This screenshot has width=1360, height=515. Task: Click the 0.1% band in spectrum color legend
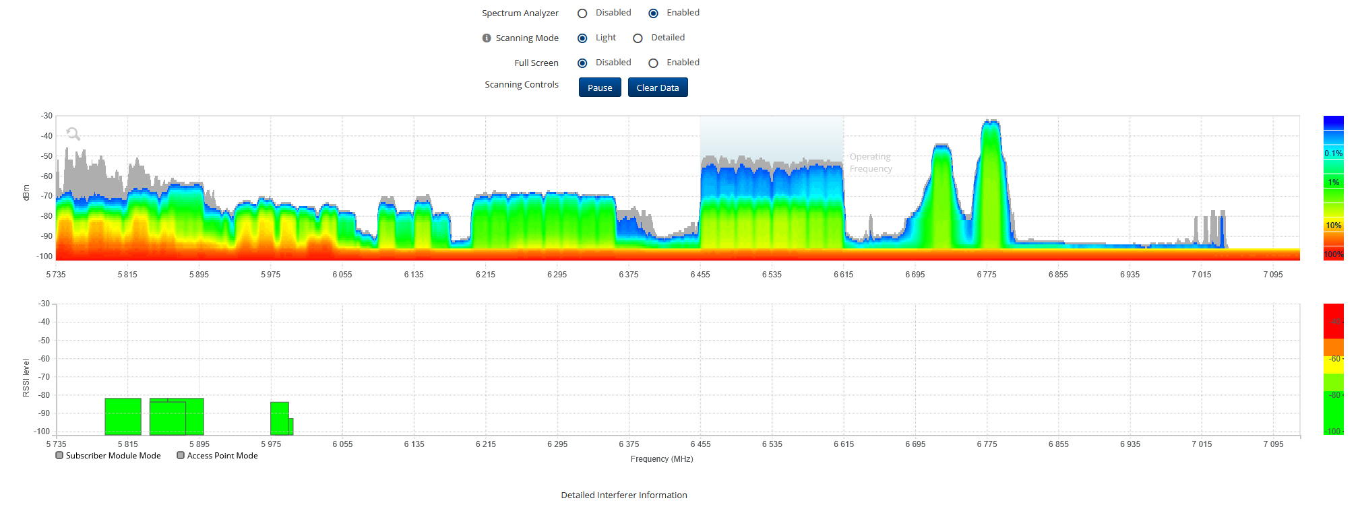(x=1333, y=153)
